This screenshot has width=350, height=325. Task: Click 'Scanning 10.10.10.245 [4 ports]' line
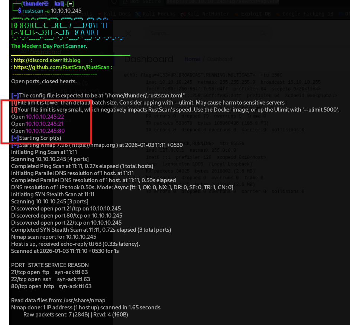point(50,159)
